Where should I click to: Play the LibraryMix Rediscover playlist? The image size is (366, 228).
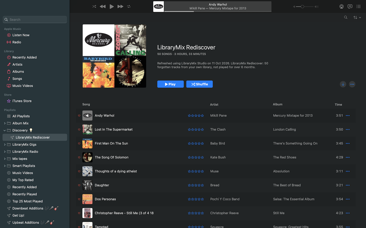[x=171, y=84]
